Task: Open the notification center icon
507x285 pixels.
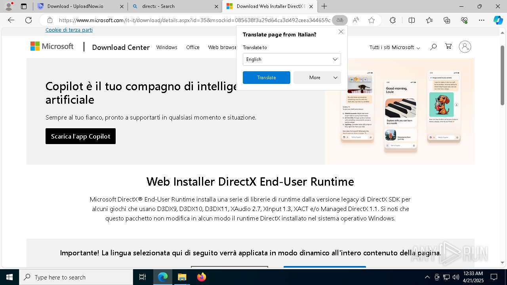Action: click(494, 277)
